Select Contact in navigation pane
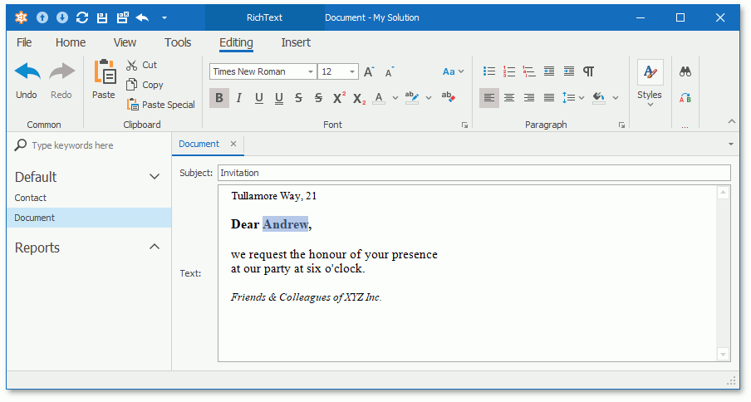 pyautogui.click(x=30, y=198)
